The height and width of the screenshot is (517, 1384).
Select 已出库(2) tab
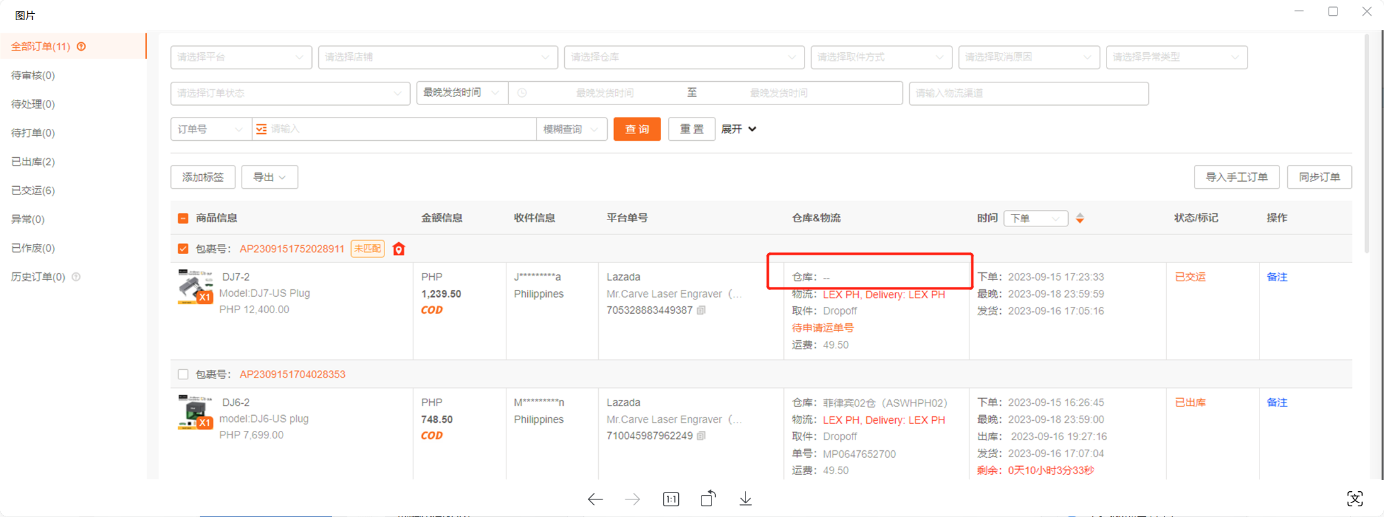pyautogui.click(x=33, y=162)
